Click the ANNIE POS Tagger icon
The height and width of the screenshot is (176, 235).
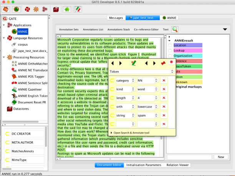[x=14, y=76]
